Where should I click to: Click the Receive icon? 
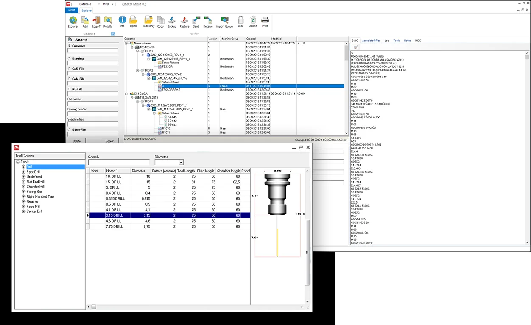point(208,22)
